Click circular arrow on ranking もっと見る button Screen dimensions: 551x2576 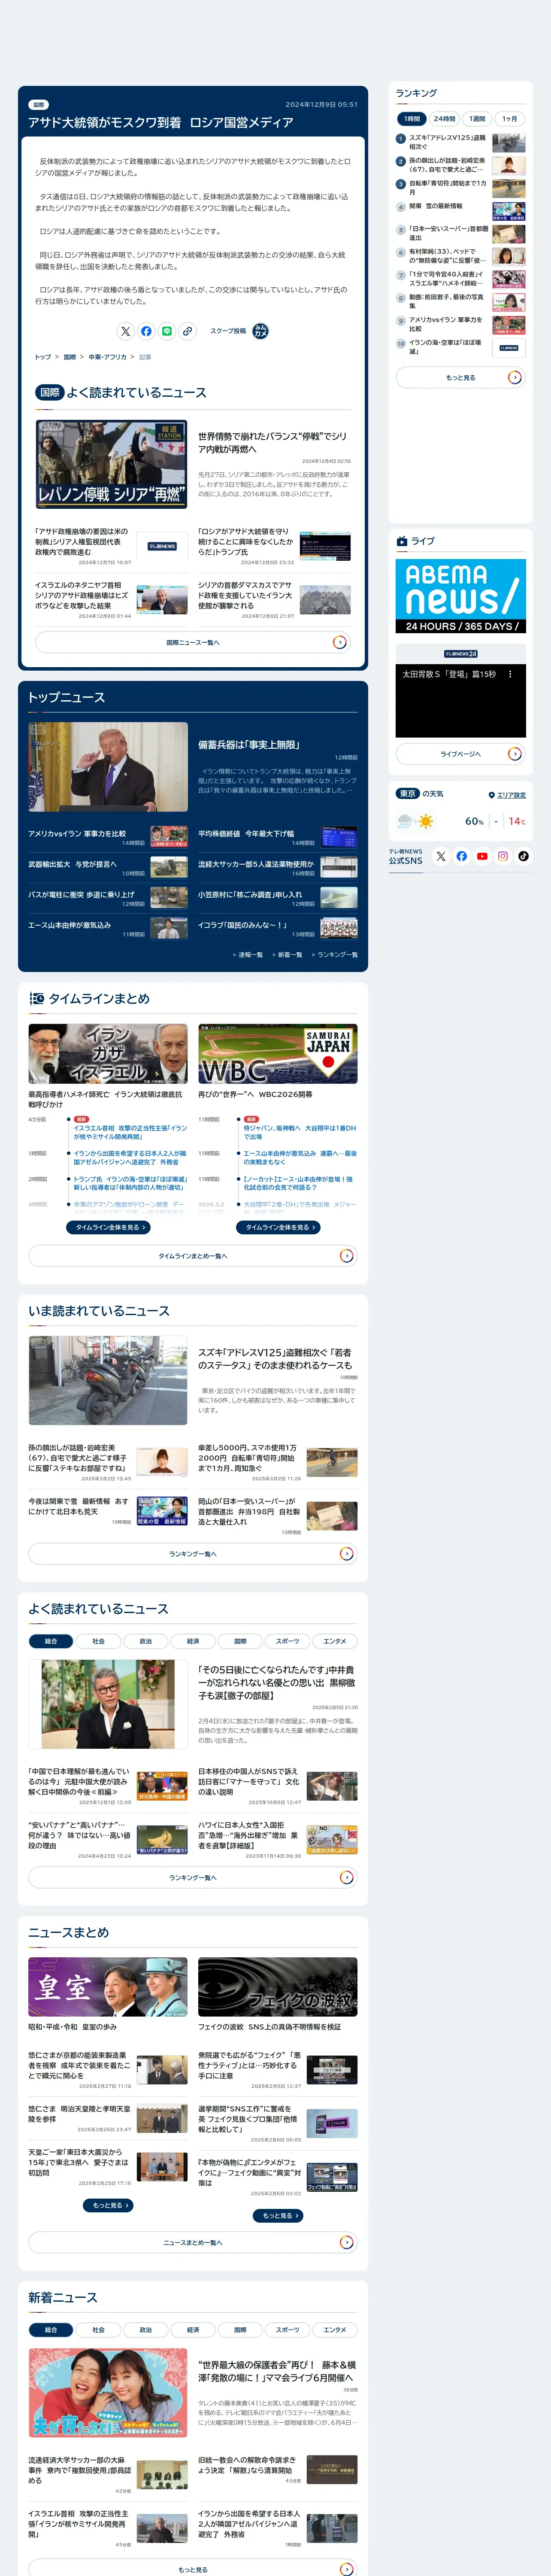point(514,377)
